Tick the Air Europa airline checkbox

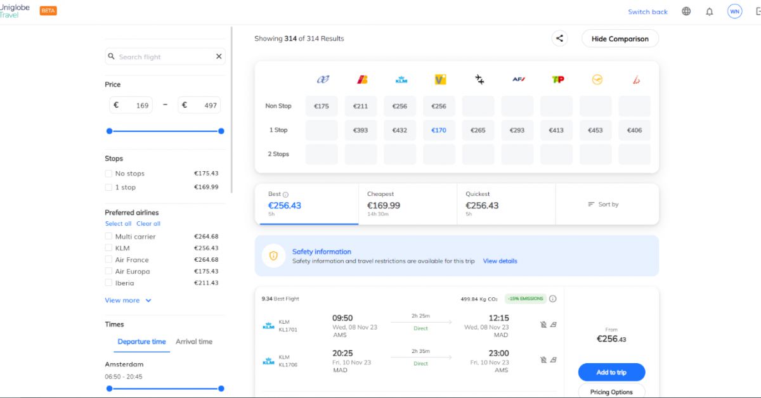pos(108,272)
